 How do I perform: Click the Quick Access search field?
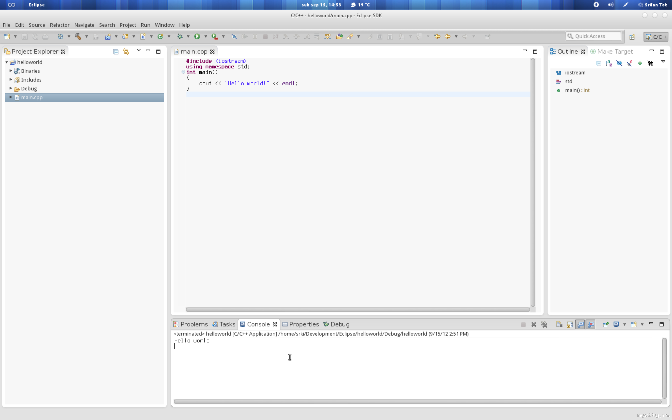pos(594,36)
